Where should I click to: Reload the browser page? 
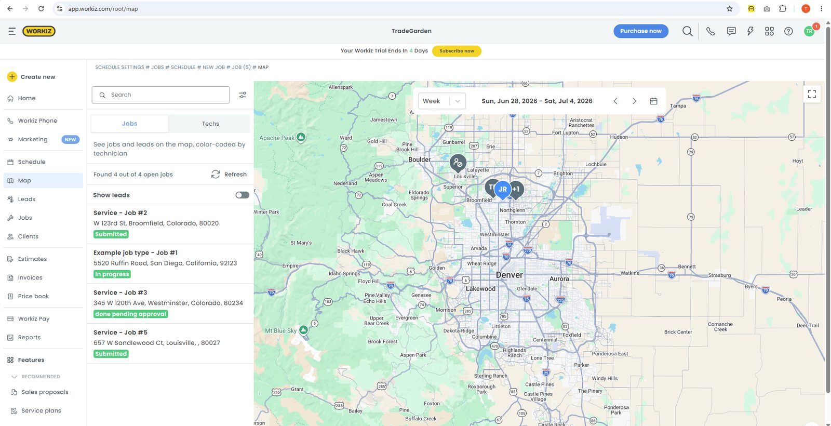41,9
